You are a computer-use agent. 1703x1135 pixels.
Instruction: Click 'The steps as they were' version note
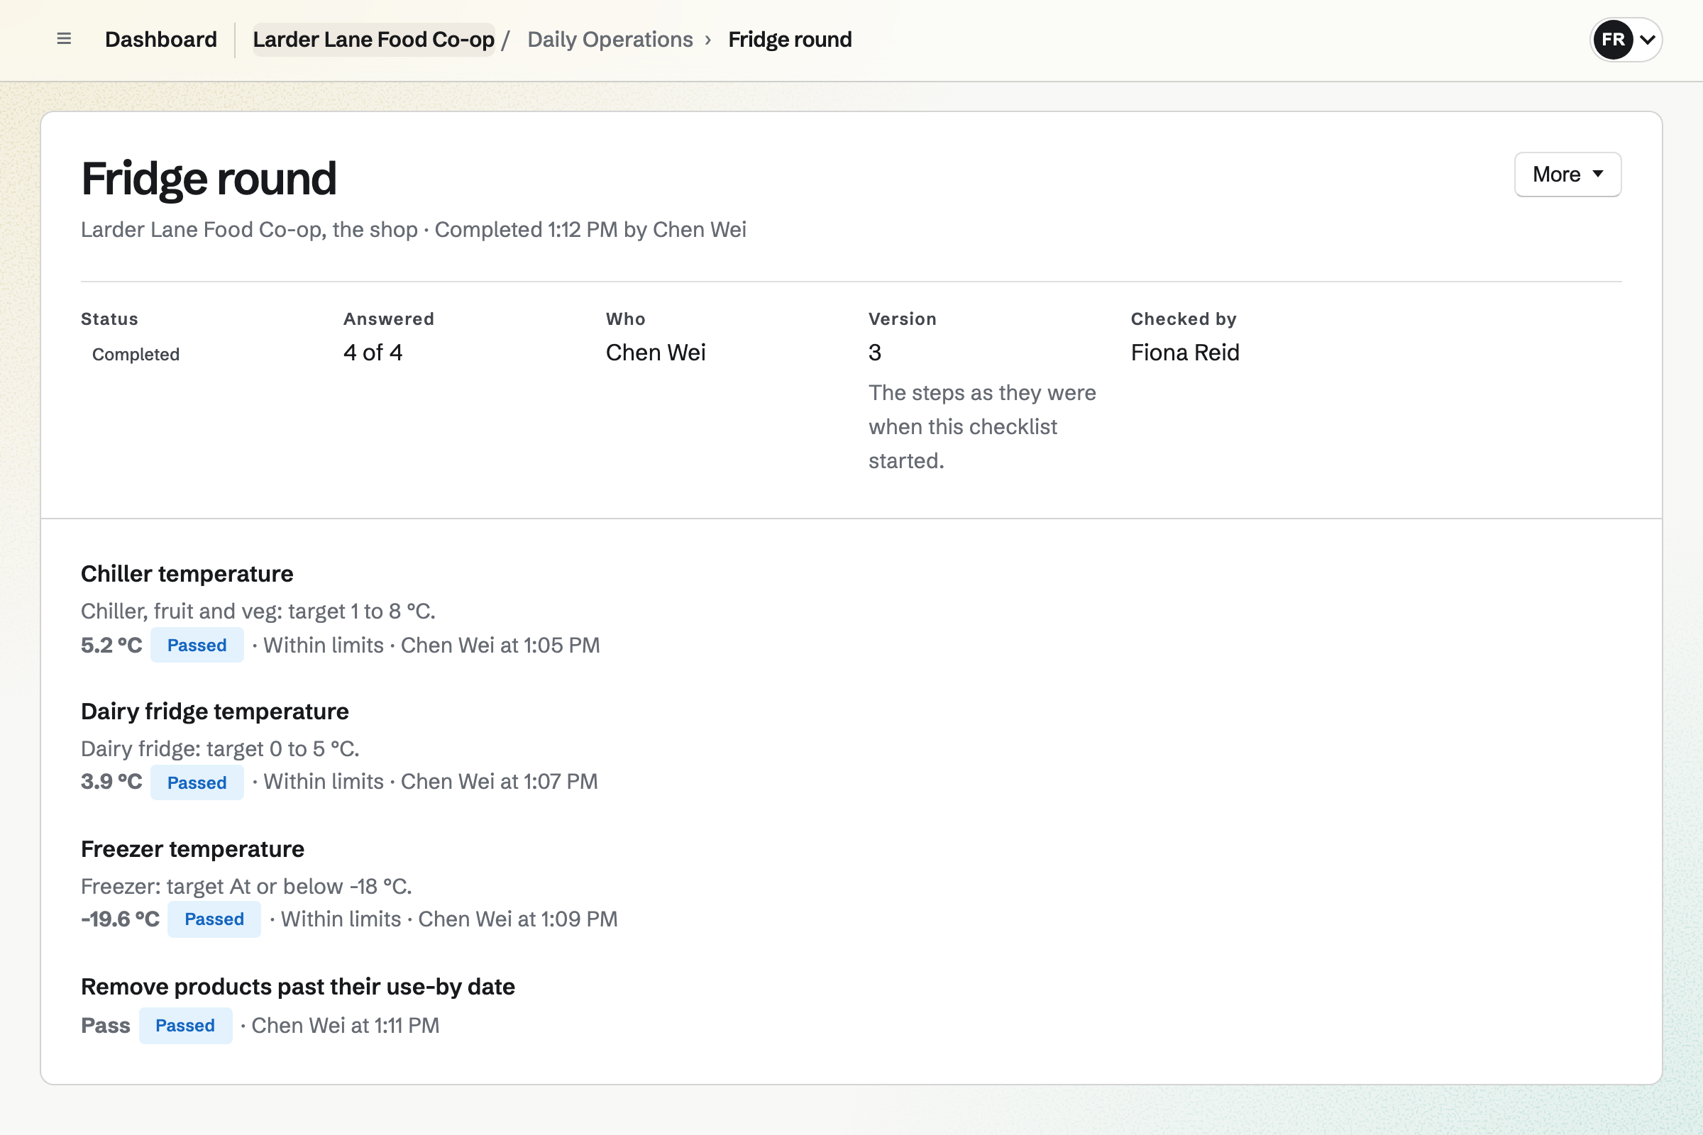click(x=982, y=426)
